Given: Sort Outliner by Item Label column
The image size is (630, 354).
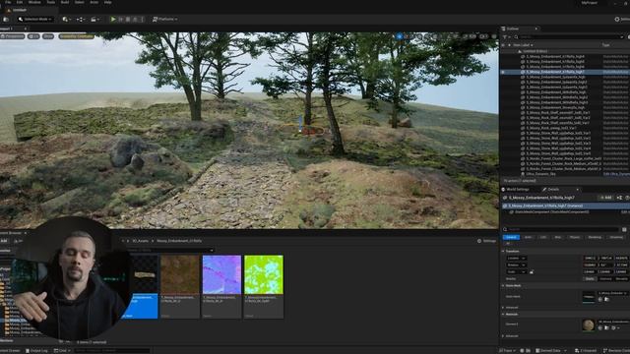Looking at the screenshot, I should point(523,45).
